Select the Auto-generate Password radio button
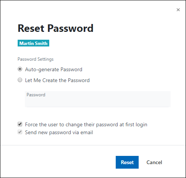Image resolution: width=186 pixels, height=178 pixels. (20, 69)
